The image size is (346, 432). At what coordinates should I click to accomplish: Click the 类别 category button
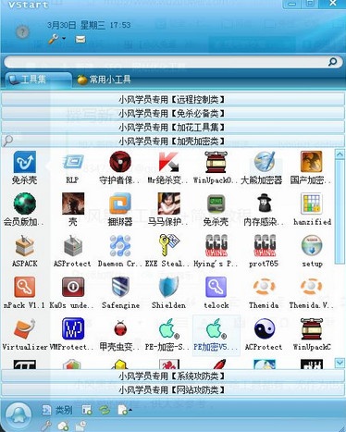pos(57,410)
